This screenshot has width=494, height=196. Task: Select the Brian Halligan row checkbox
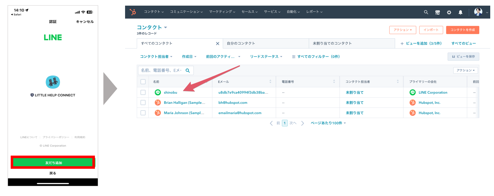coord(143,103)
